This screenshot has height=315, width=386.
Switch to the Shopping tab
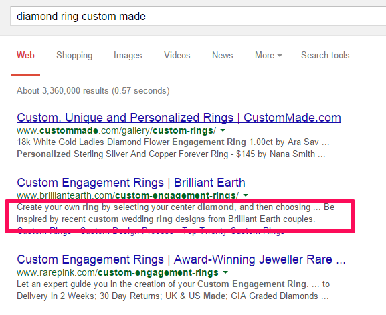(x=74, y=55)
